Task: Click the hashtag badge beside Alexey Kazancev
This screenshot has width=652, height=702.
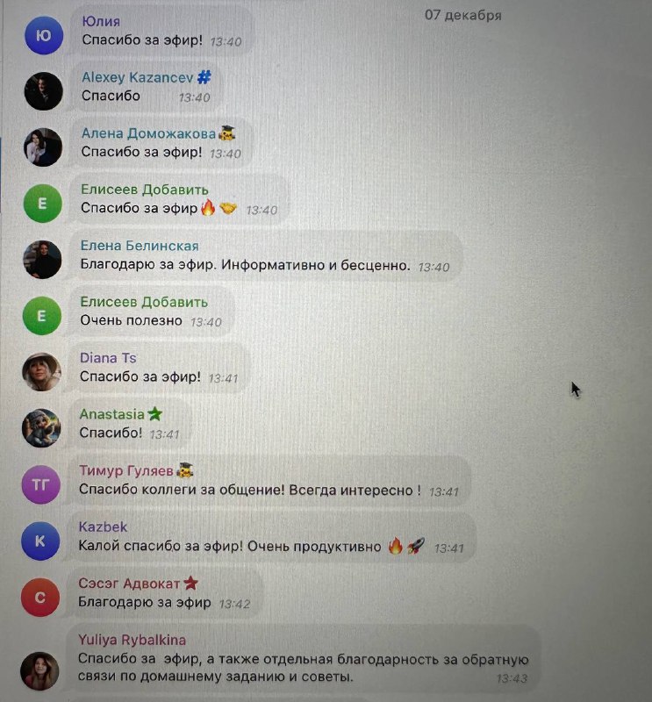Action: pos(204,77)
